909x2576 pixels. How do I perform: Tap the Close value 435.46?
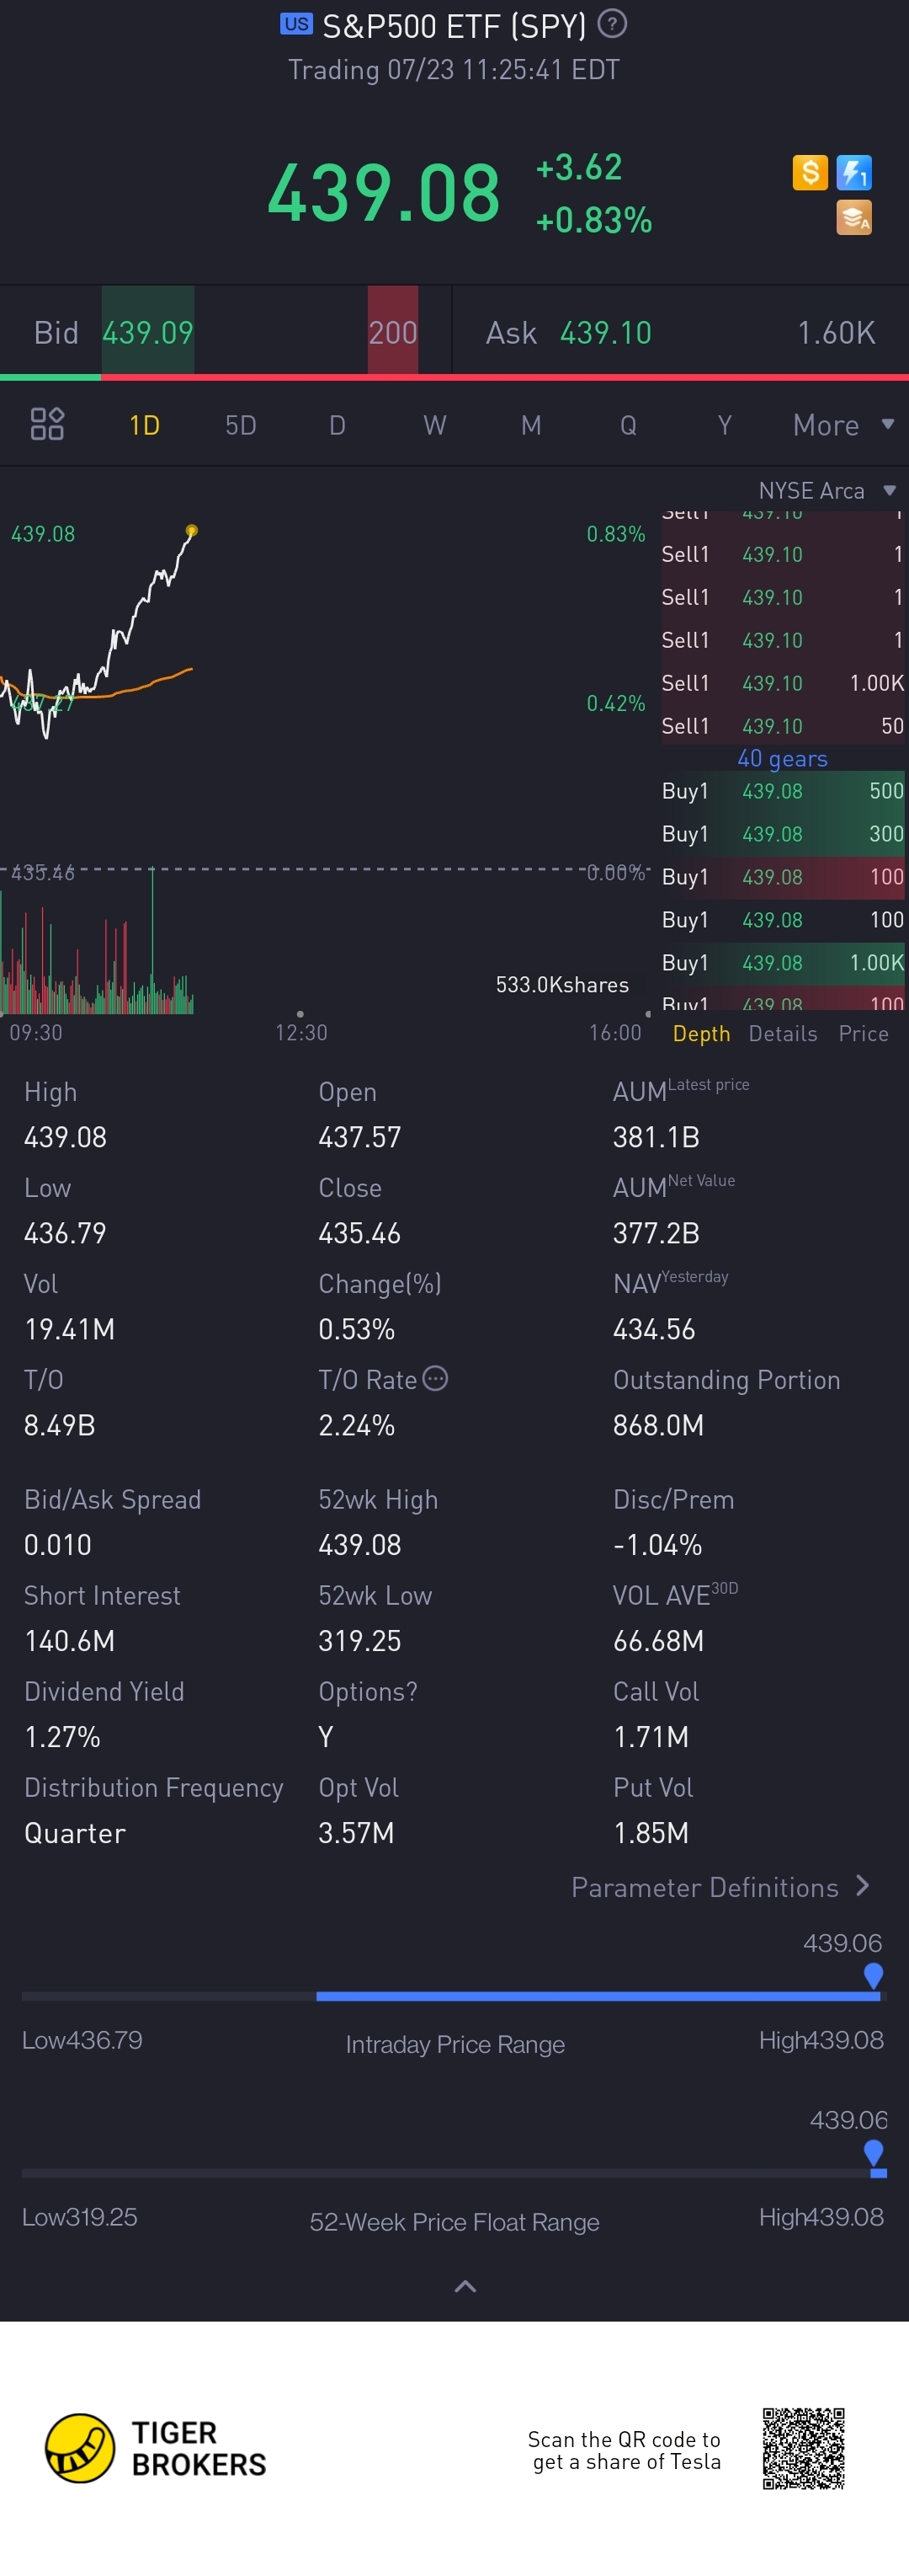coord(359,1233)
